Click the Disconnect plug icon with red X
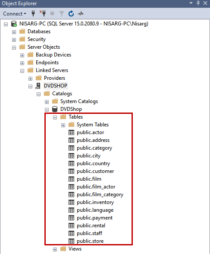The height and width of the screenshot is (254, 210). 43,13
